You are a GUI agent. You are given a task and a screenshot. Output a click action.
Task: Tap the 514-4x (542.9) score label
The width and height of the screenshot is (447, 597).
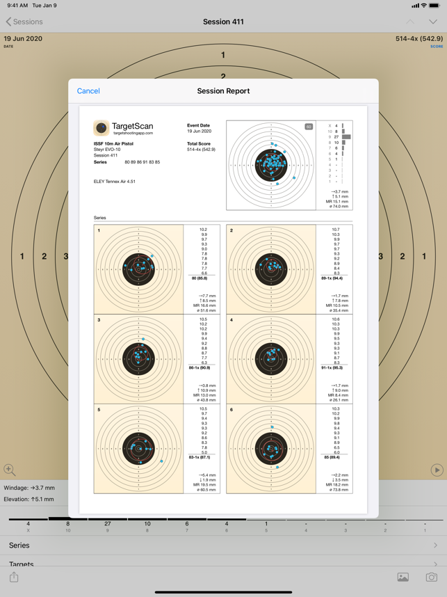(419, 38)
